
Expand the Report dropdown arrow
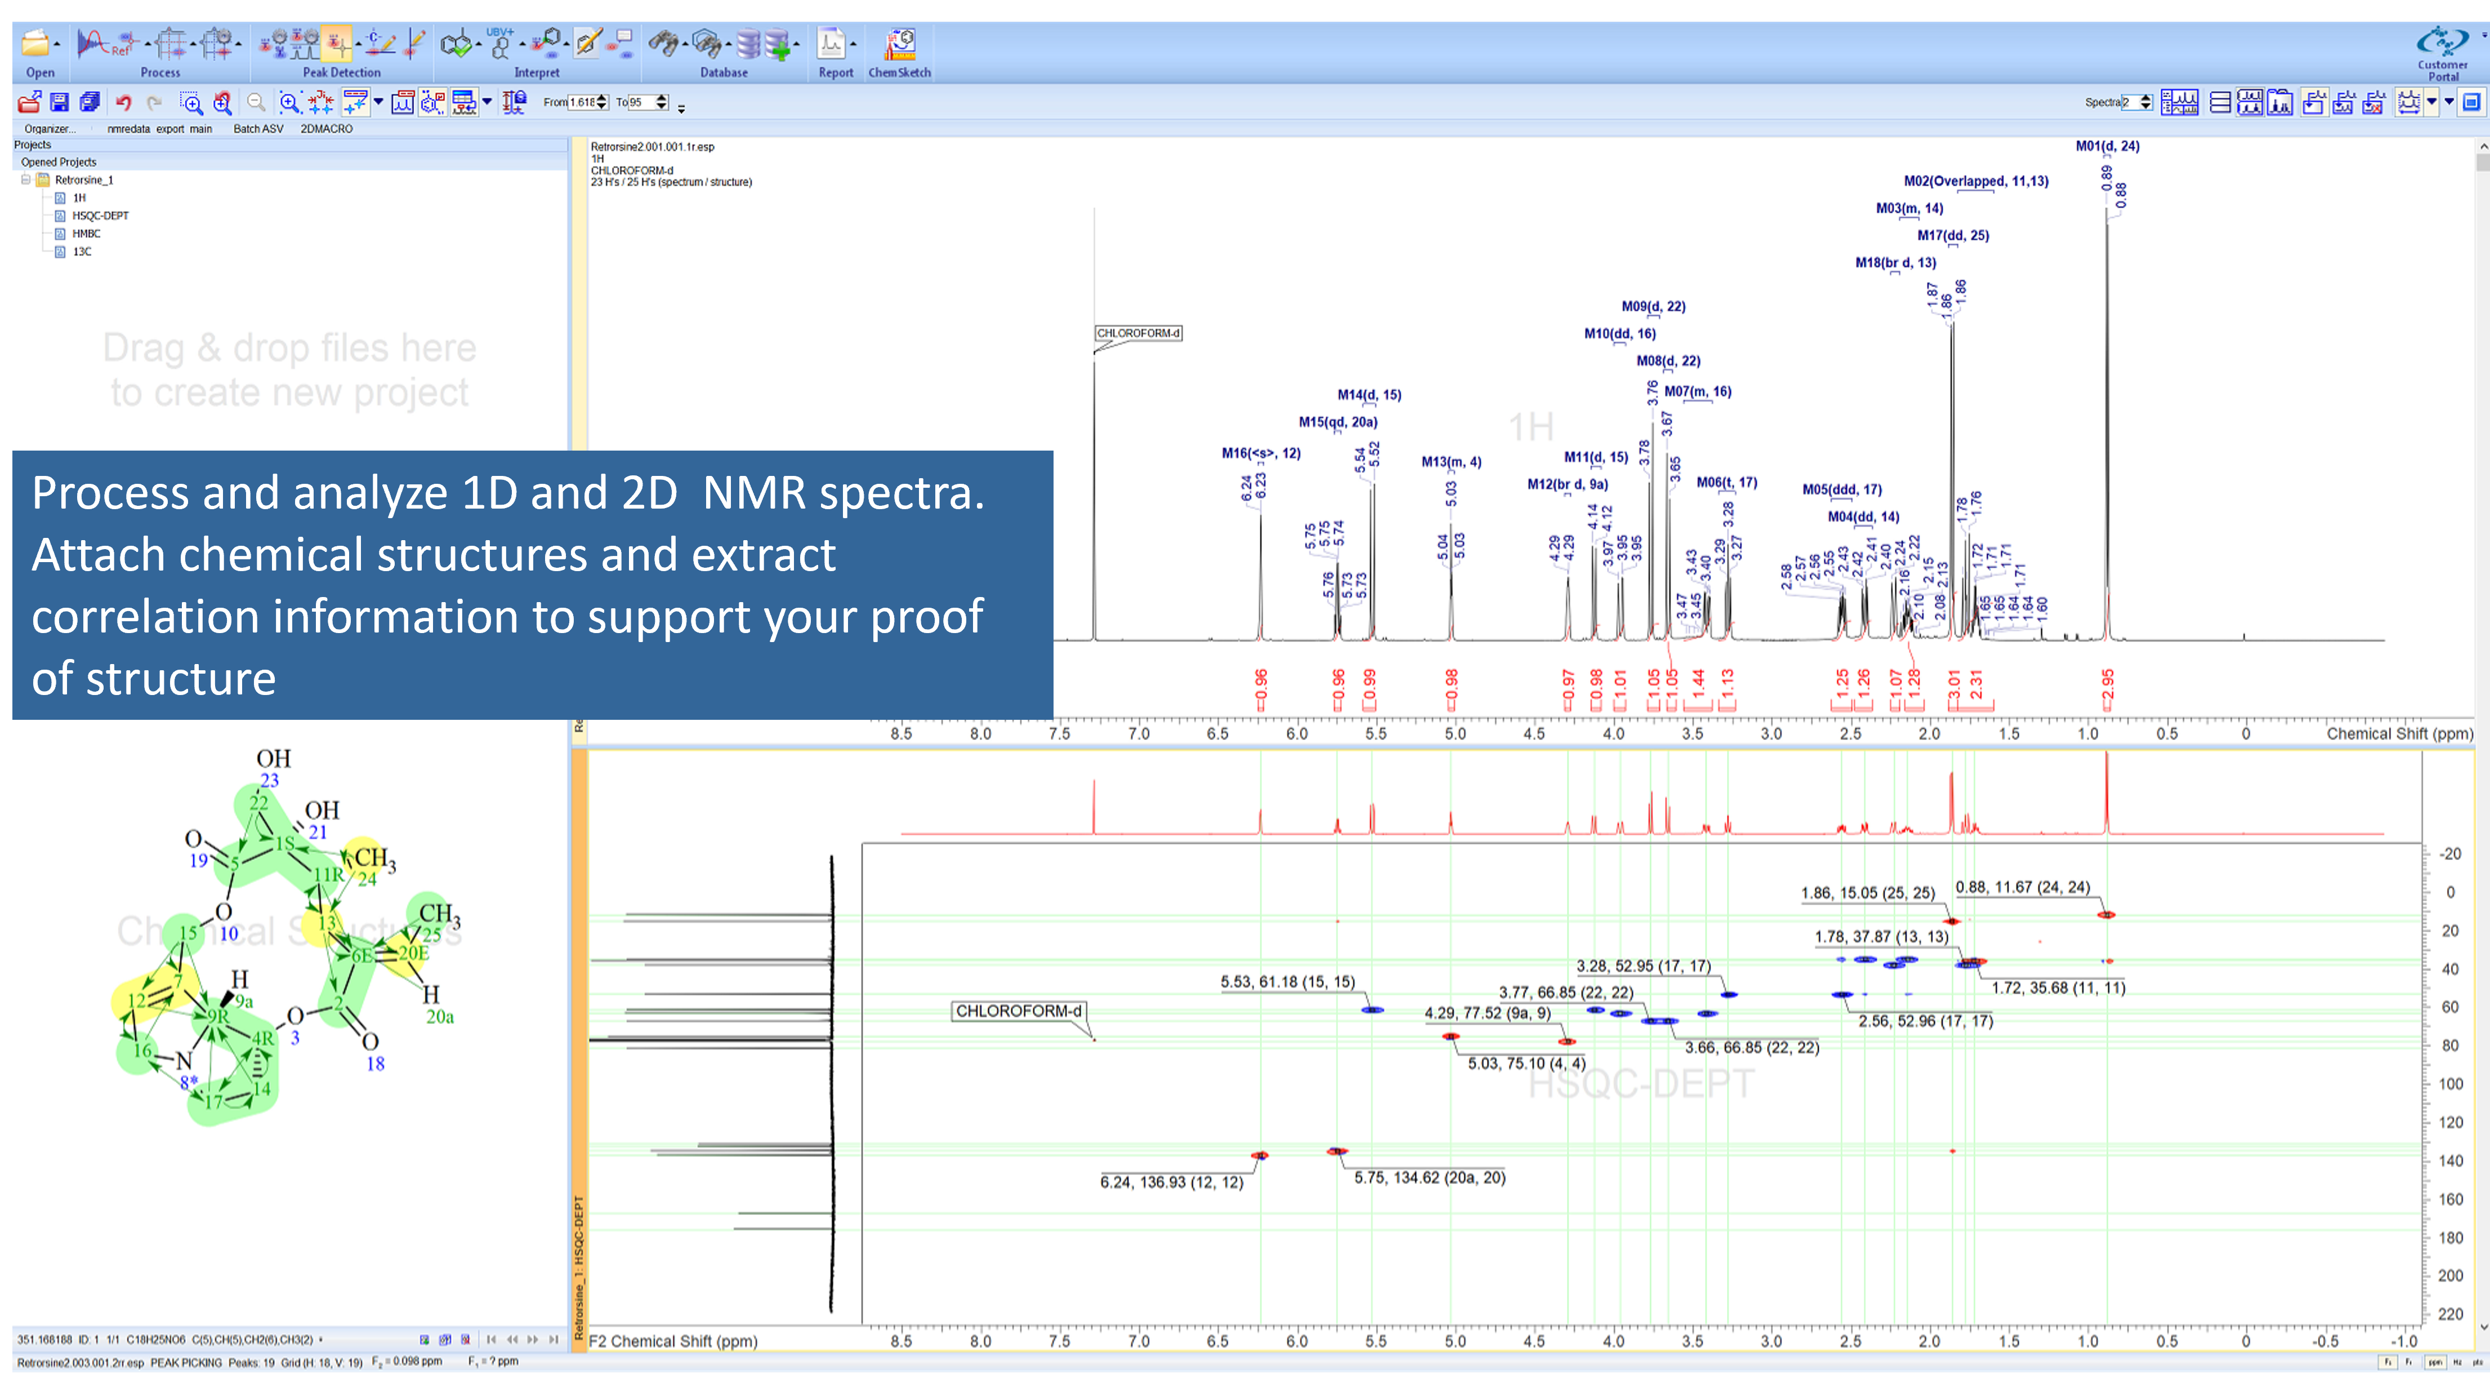coord(854,44)
